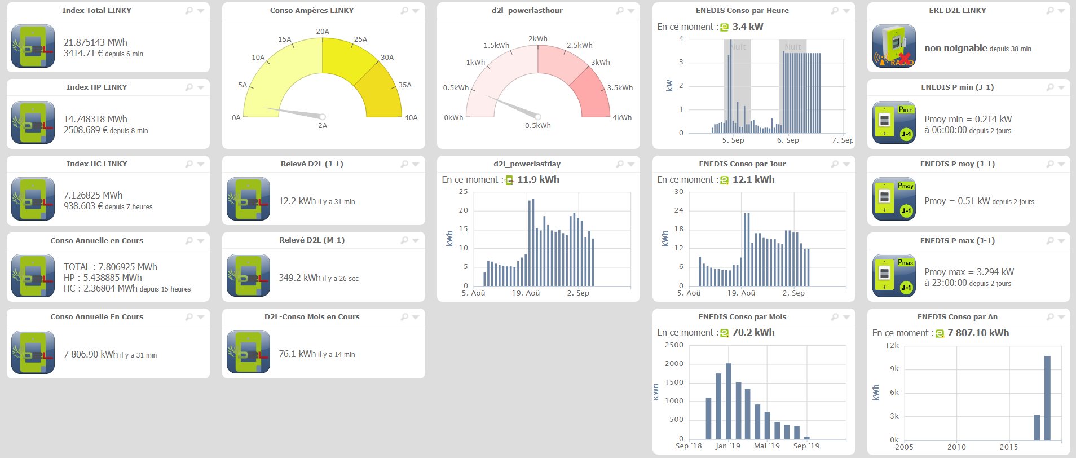Image resolution: width=1076 pixels, height=458 pixels.
Task: Click the '21.875143 MWh' total index value
Action: [95, 42]
